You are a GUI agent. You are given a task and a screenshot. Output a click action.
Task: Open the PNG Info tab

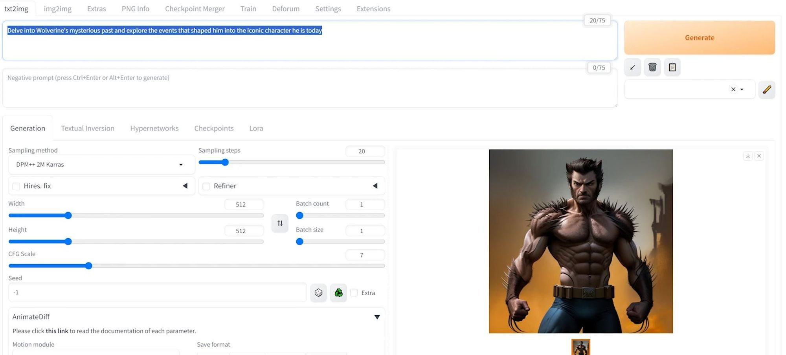pyautogui.click(x=135, y=9)
